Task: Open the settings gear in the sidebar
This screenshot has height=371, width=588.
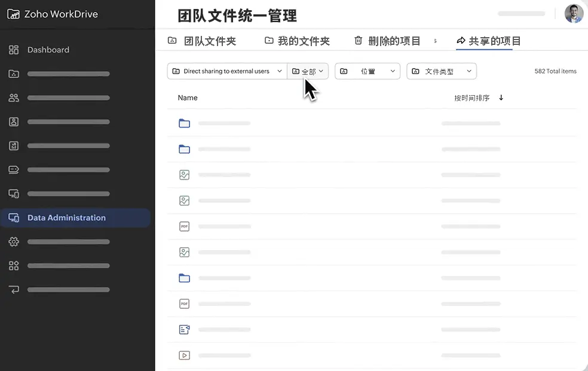Action: click(13, 242)
